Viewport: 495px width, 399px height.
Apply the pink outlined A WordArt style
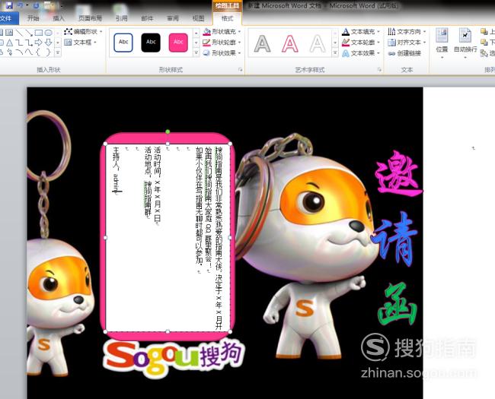coord(290,44)
